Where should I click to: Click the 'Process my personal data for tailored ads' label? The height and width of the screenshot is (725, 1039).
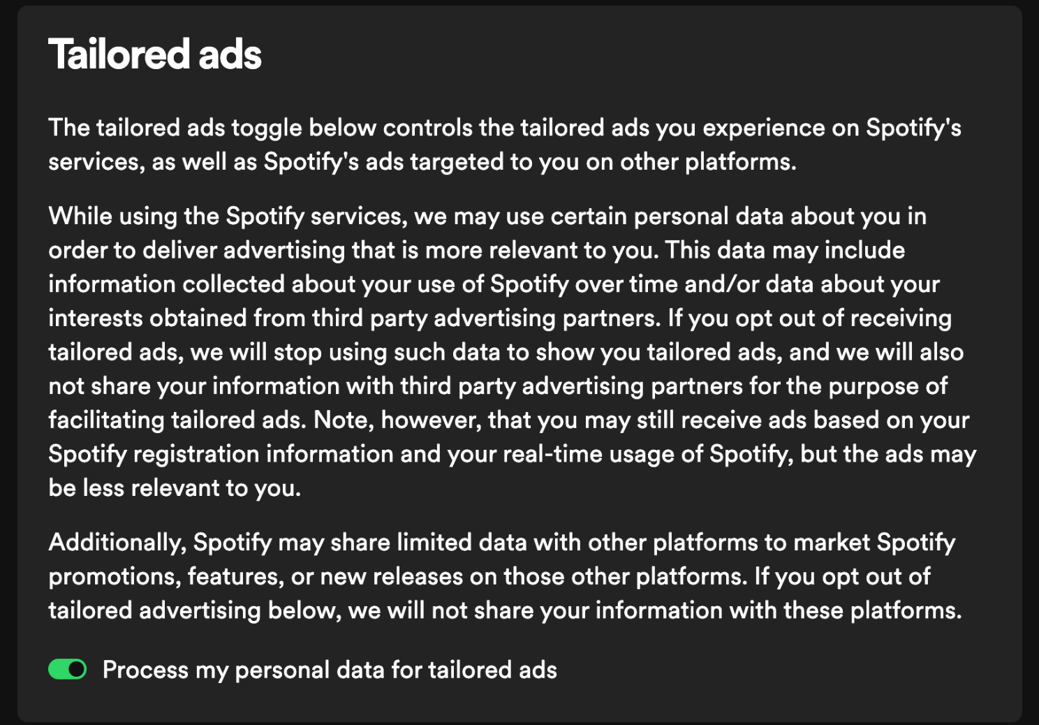(330, 670)
